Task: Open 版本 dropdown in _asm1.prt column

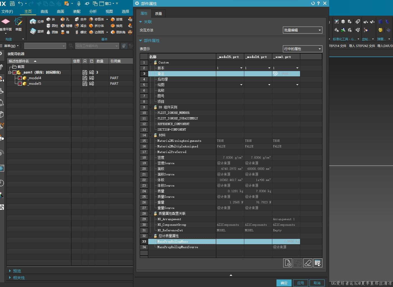Action: (x=297, y=68)
